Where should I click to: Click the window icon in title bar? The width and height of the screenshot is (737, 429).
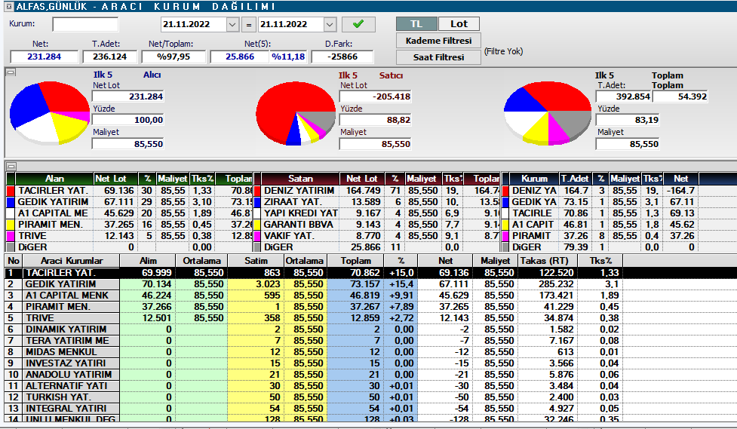click(9, 7)
